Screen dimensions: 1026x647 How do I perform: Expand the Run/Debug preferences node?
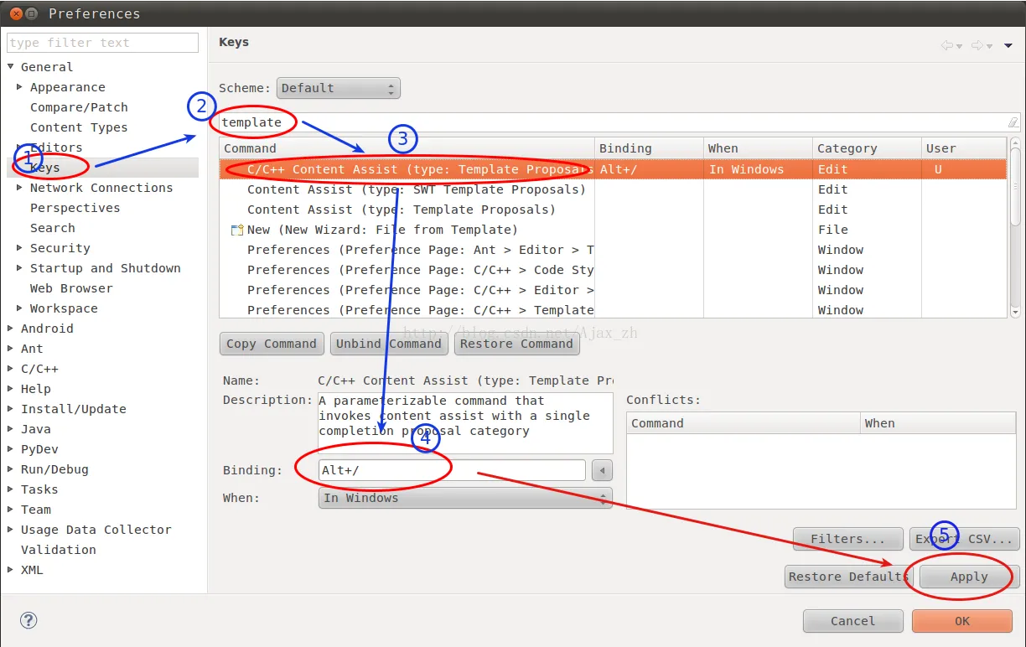click(x=11, y=469)
